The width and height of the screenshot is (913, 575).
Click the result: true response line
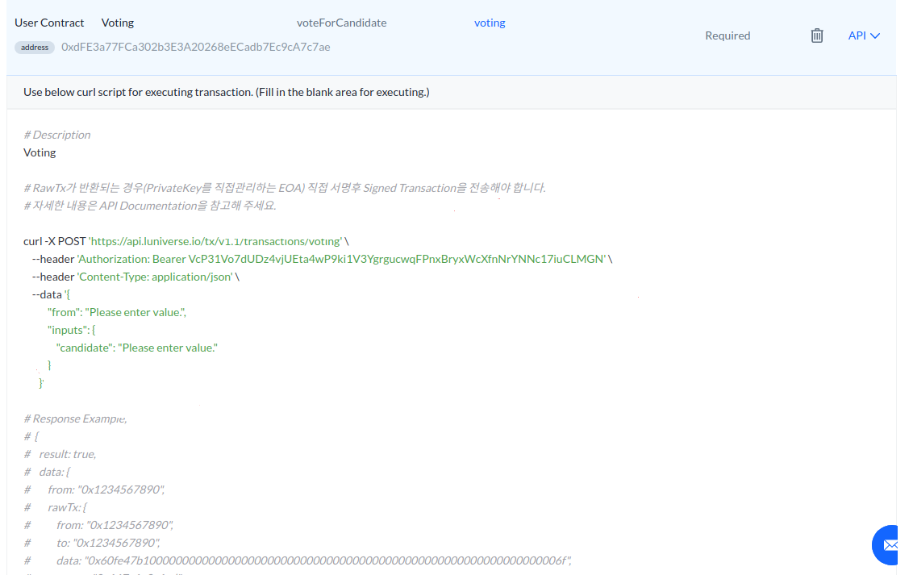pos(60,454)
